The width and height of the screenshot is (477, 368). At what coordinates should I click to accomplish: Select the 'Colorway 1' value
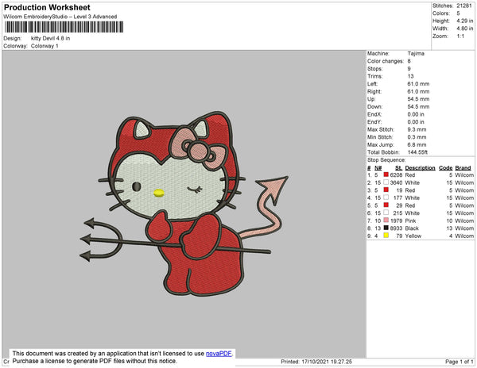[45, 46]
